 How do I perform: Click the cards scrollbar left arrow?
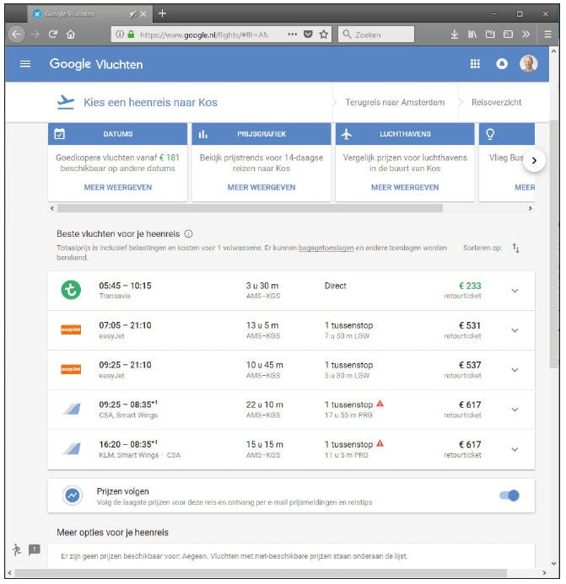click(52, 208)
